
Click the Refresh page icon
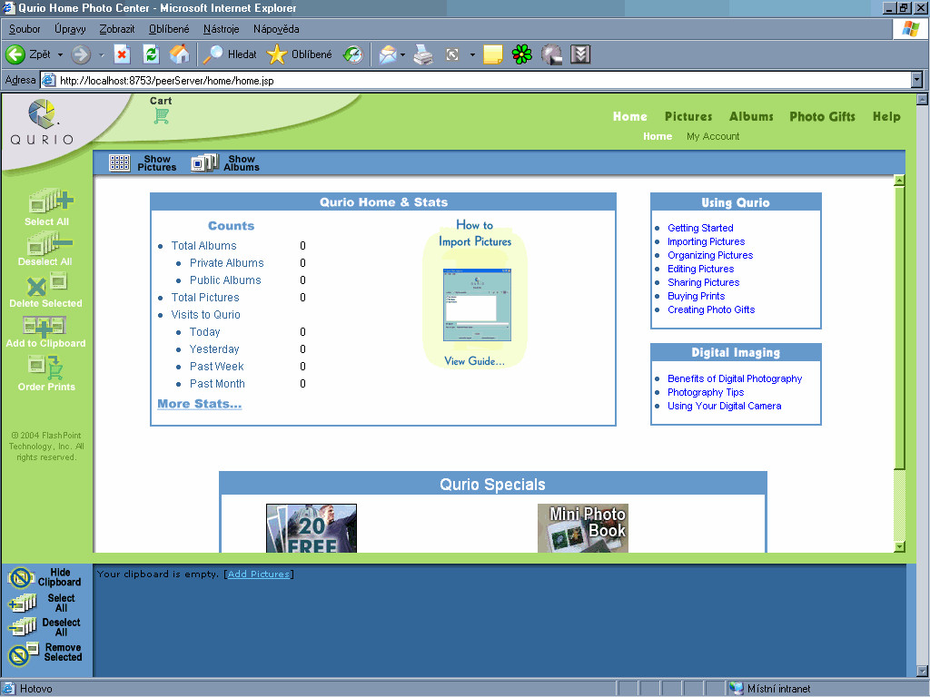[x=152, y=54]
